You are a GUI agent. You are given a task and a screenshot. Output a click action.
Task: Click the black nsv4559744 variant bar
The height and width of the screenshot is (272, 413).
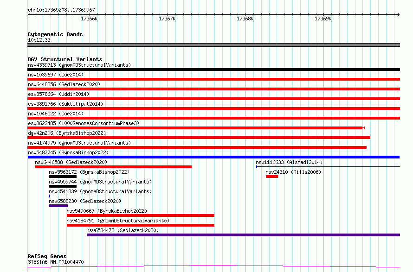(63, 186)
